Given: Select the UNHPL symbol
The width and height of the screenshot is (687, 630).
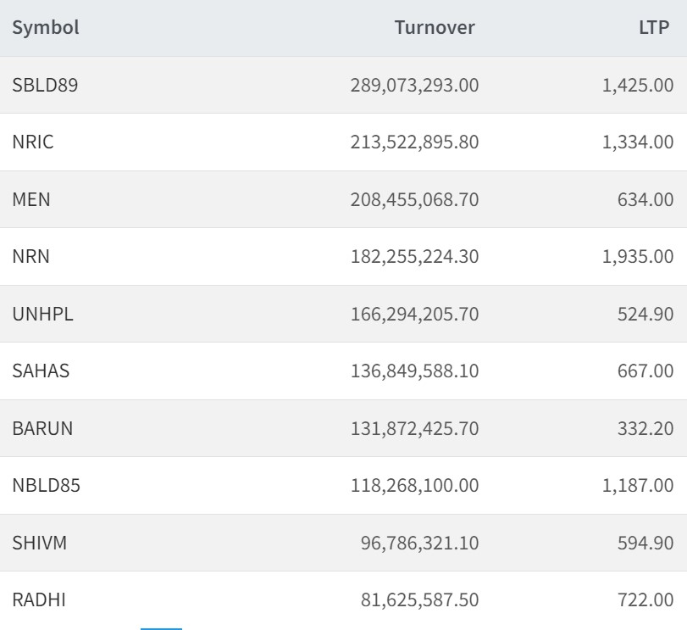Looking at the screenshot, I should point(43,314).
